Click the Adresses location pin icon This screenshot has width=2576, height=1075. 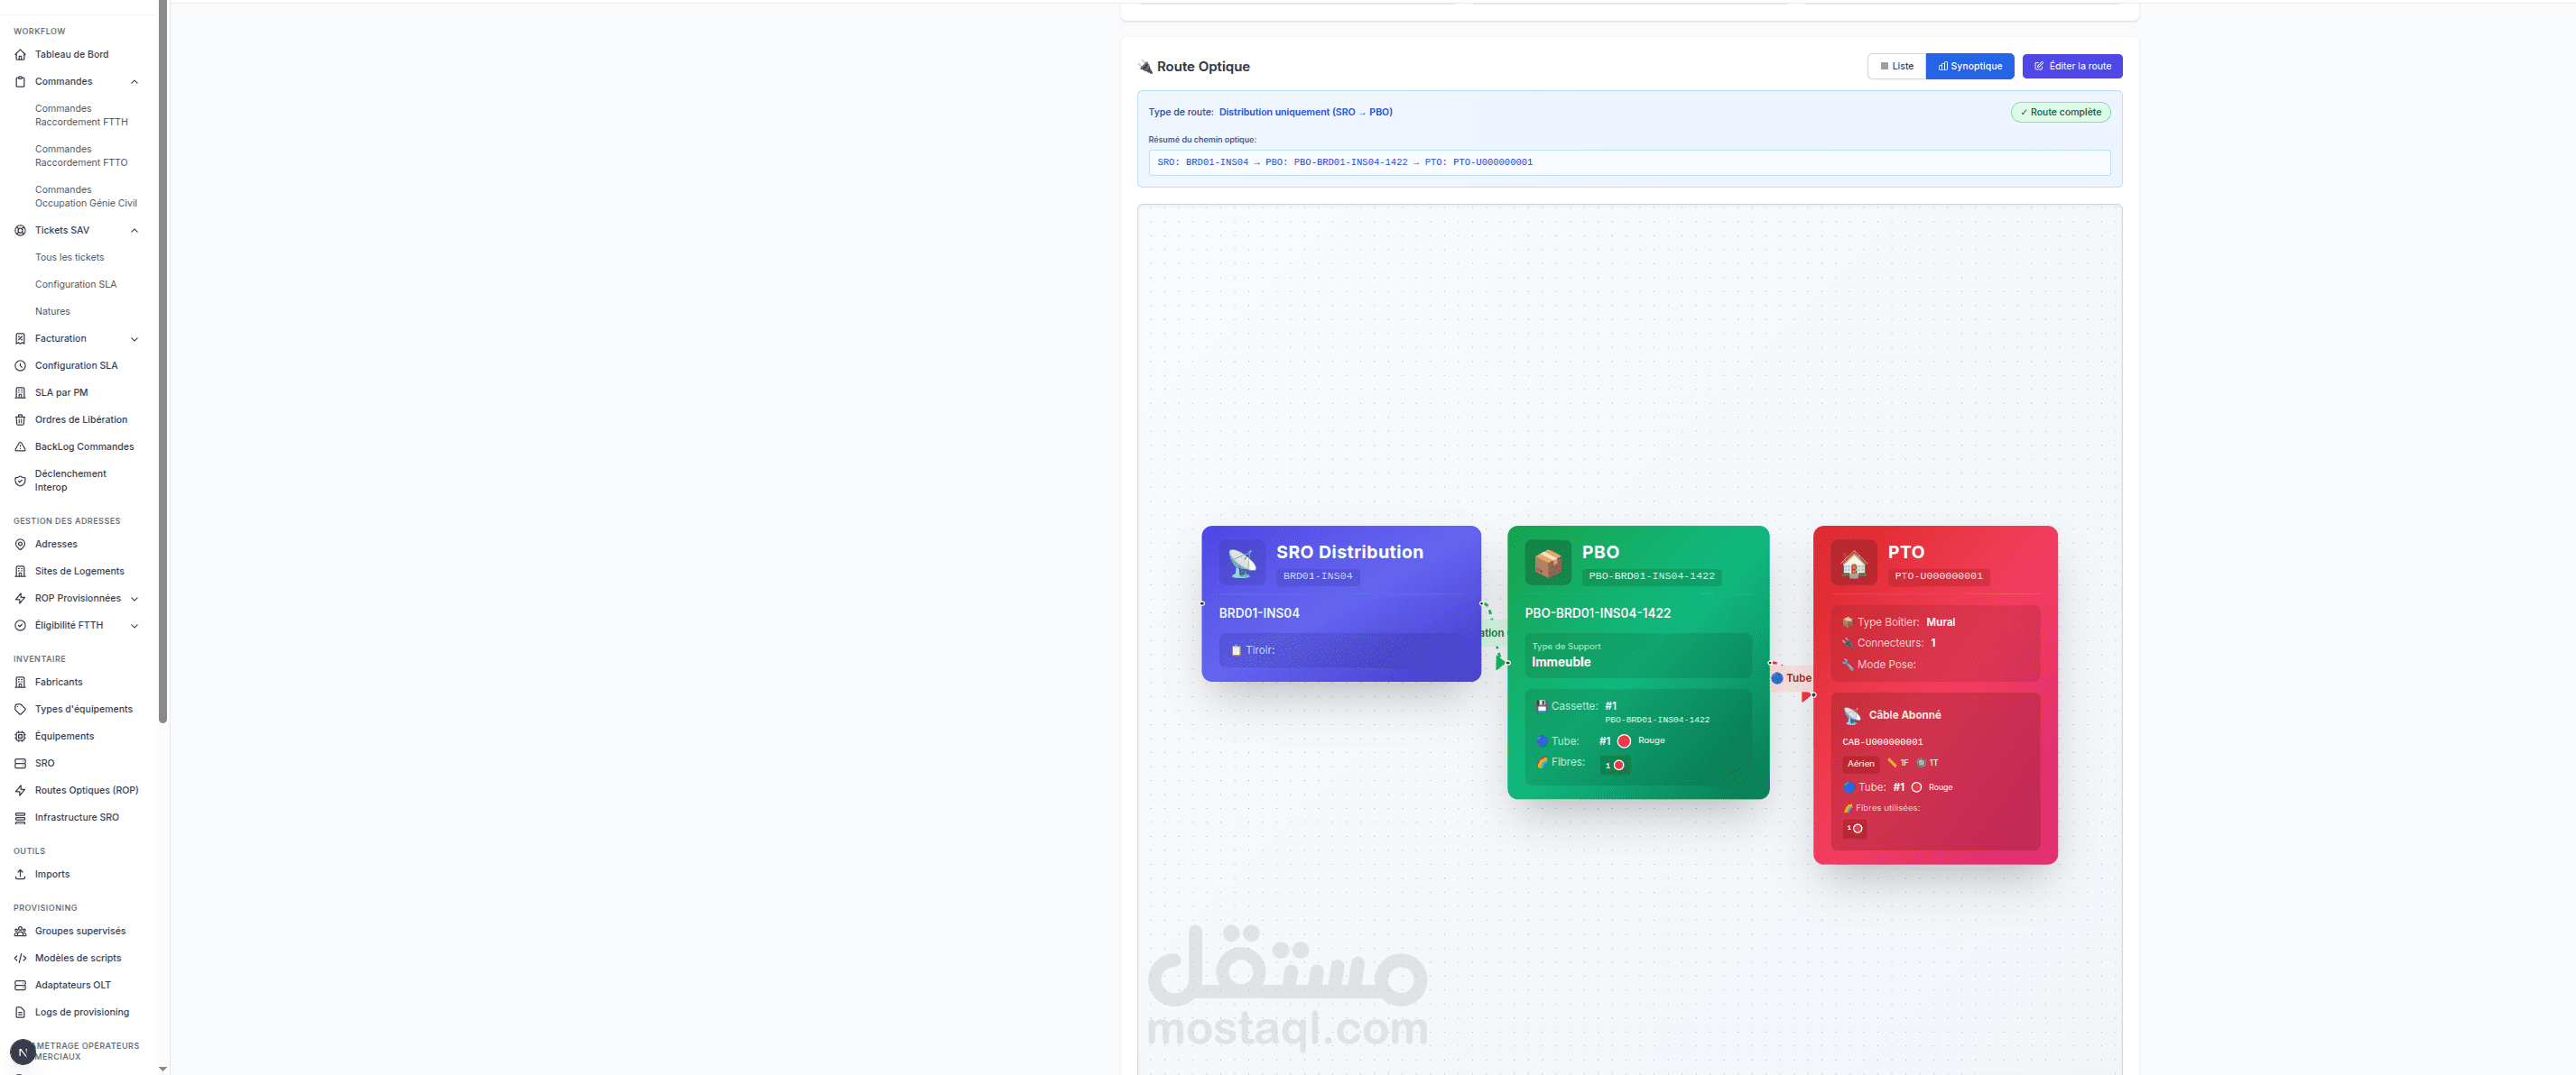20,545
